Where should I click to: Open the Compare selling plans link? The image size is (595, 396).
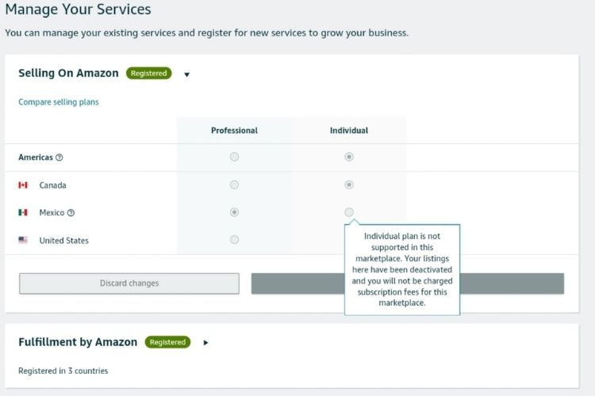(x=59, y=102)
